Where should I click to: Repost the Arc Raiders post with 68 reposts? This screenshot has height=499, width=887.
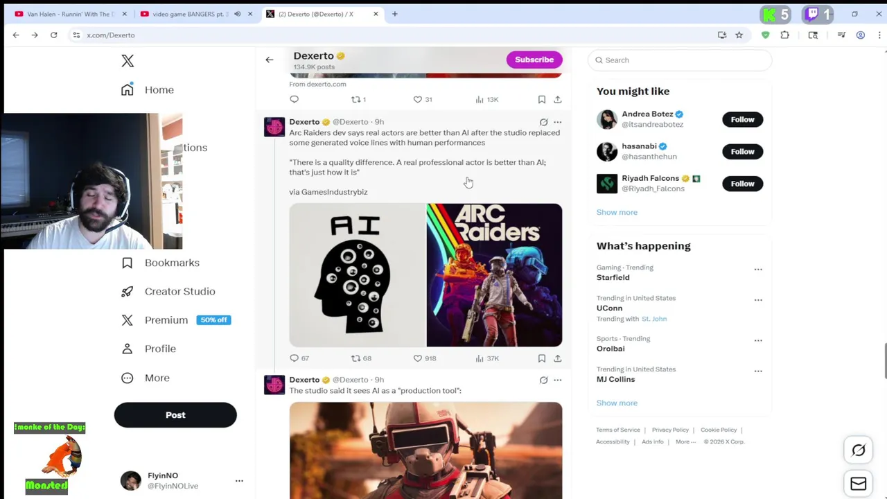click(x=361, y=358)
